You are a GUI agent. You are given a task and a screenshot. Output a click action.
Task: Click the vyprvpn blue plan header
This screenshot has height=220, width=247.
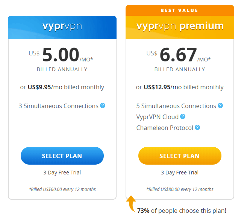click(62, 27)
